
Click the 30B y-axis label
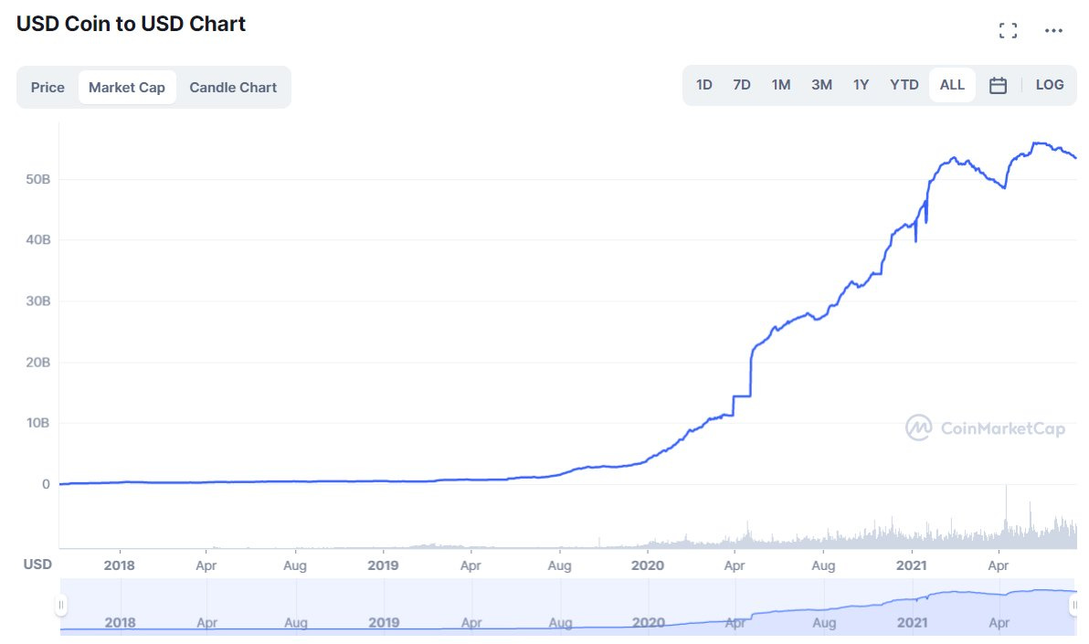tap(38, 301)
